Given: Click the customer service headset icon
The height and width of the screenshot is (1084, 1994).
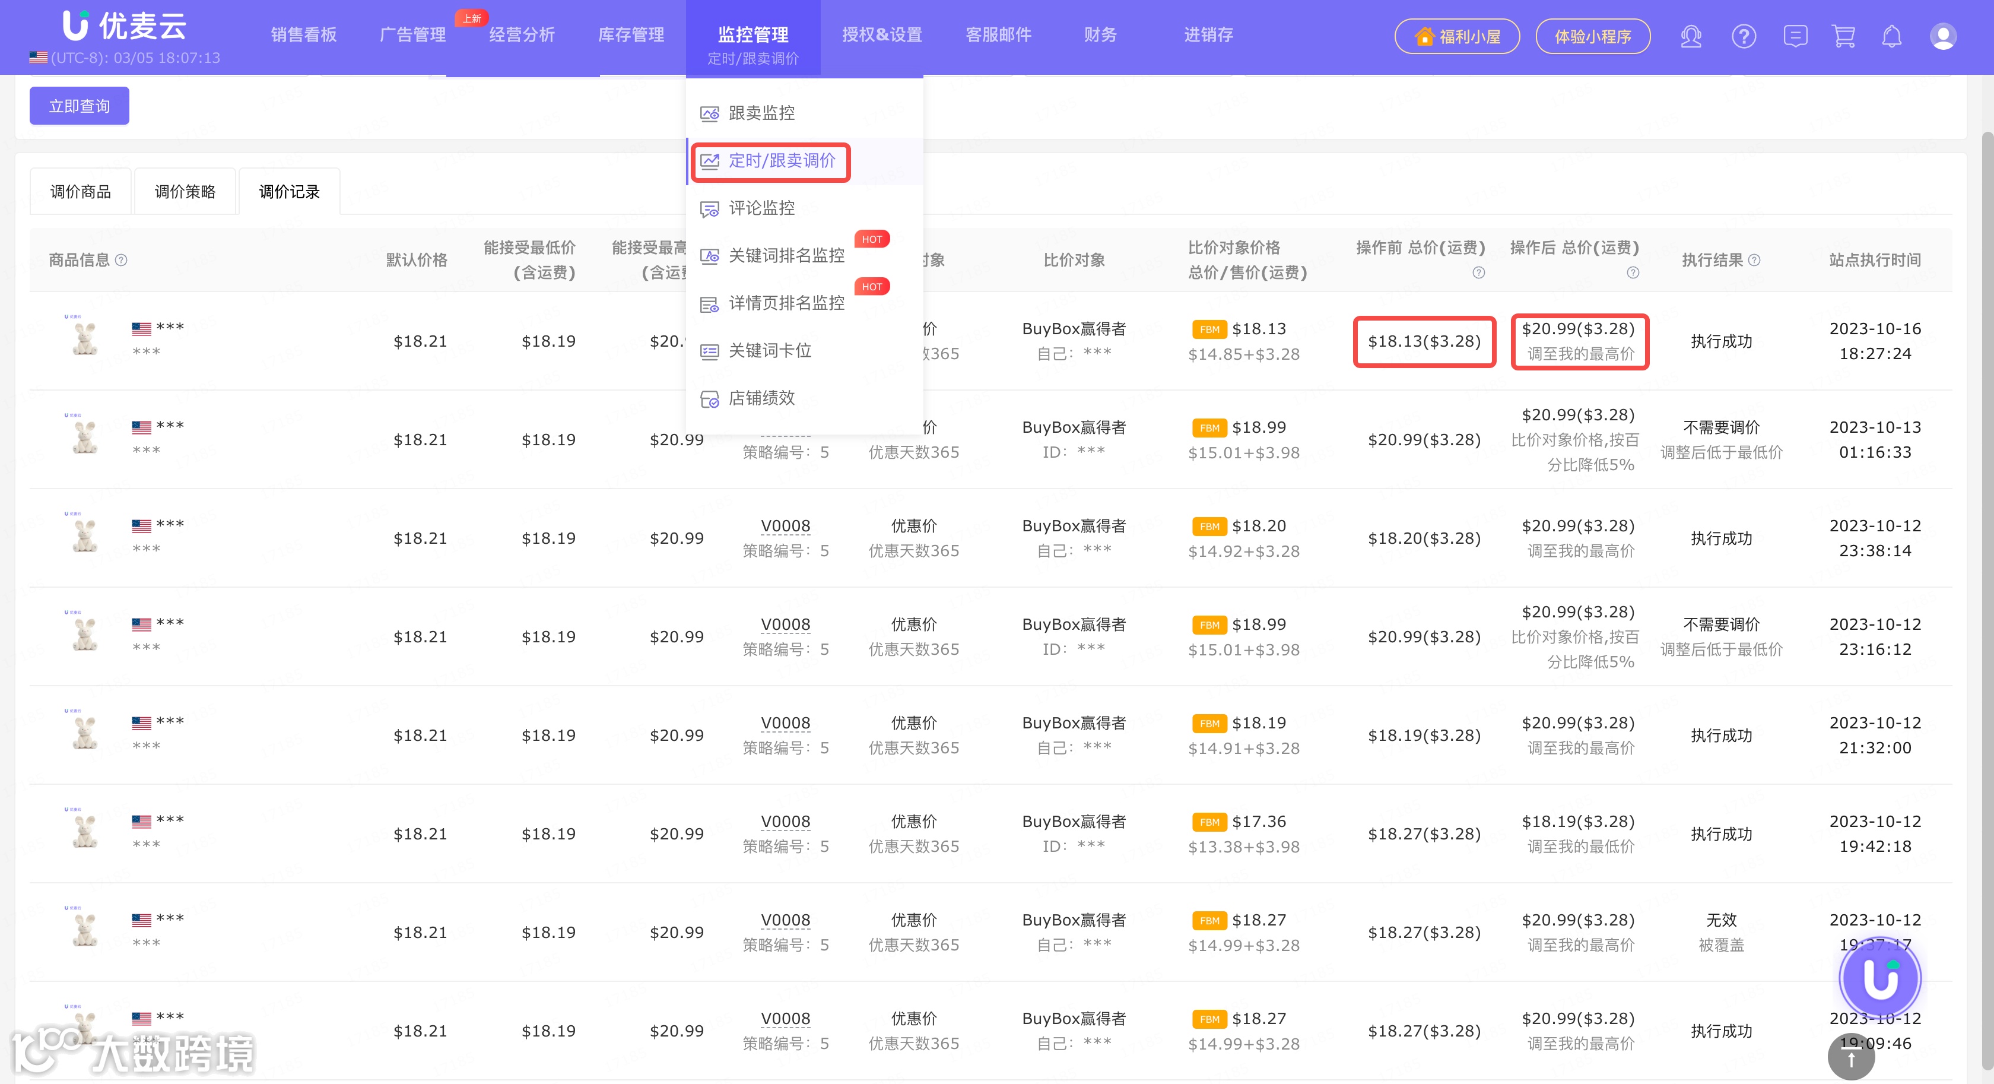Looking at the screenshot, I should (1691, 36).
